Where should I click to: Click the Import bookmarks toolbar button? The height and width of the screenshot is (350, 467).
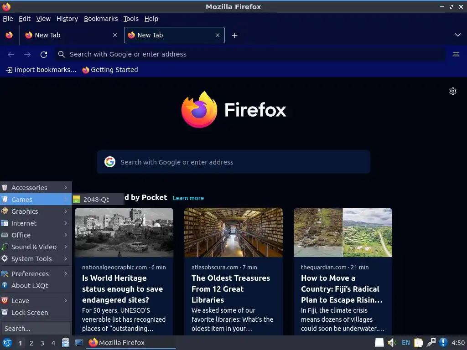[41, 70]
